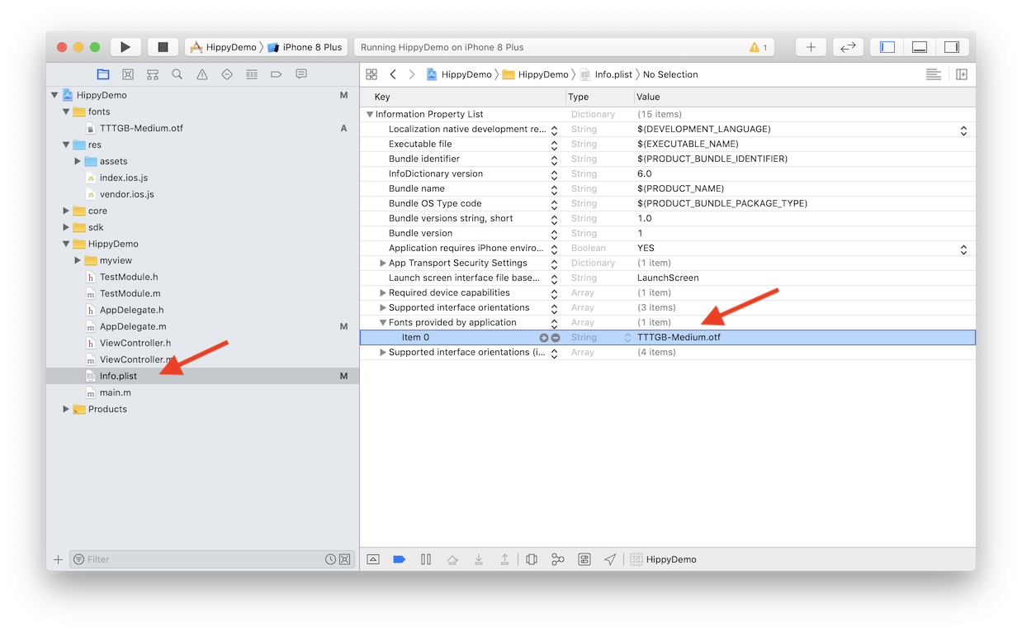Viewport: 1022px width, 632px height.
Task: Expand App Transport Security Settings row
Action: click(383, 263)
